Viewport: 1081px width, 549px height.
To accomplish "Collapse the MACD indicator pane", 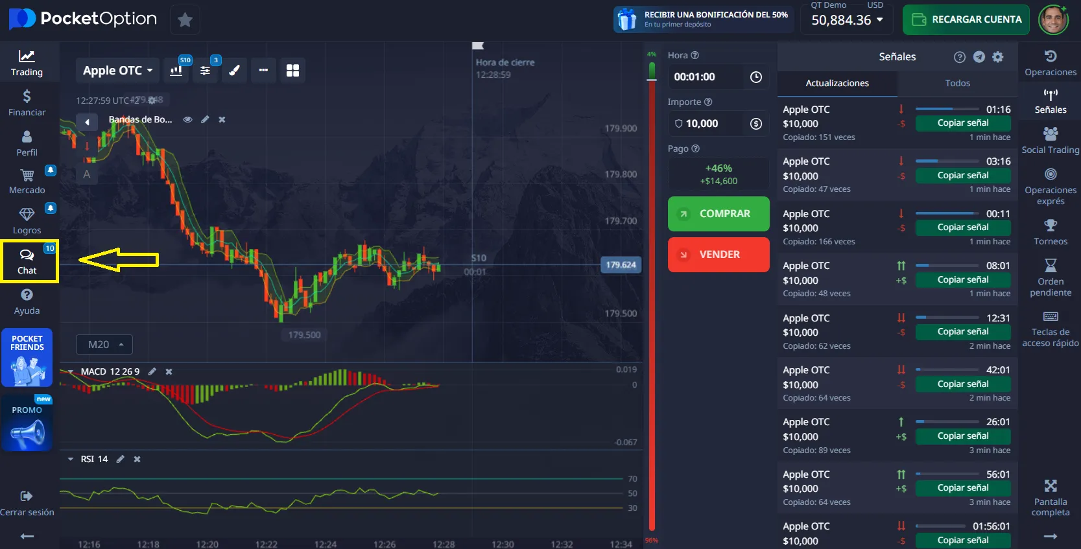I will click(70, 371).
